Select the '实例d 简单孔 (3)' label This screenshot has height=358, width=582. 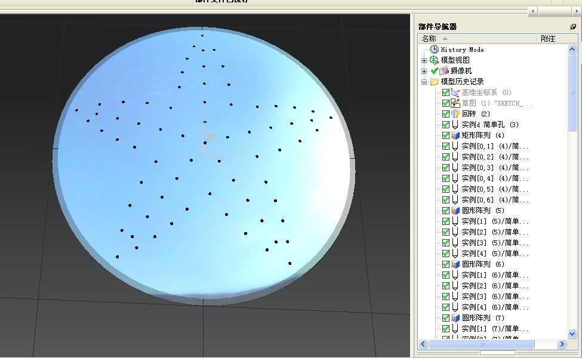[x=490, y=125]
